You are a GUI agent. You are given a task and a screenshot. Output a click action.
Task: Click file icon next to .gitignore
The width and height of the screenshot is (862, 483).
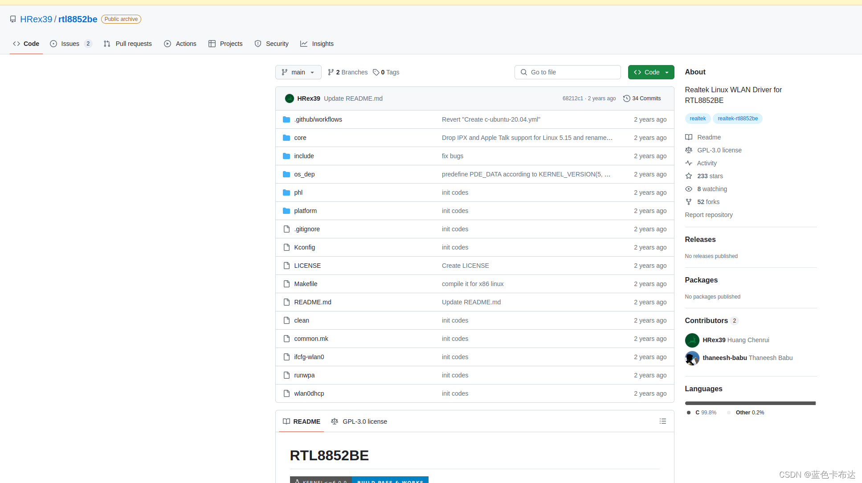[x=286, y=229]
